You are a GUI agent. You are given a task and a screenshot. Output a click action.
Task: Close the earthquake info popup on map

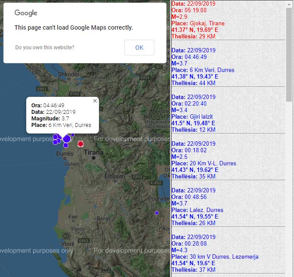point(95,101)
